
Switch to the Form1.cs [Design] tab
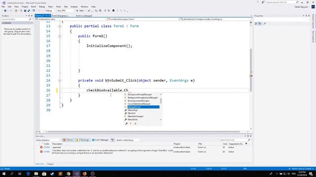tap(84, 16)
